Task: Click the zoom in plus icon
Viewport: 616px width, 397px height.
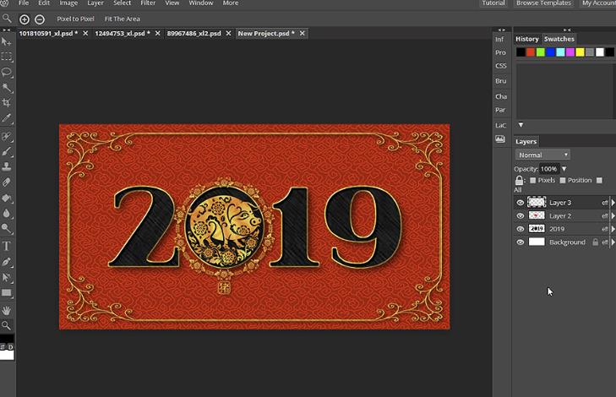Action: point(25,19)
